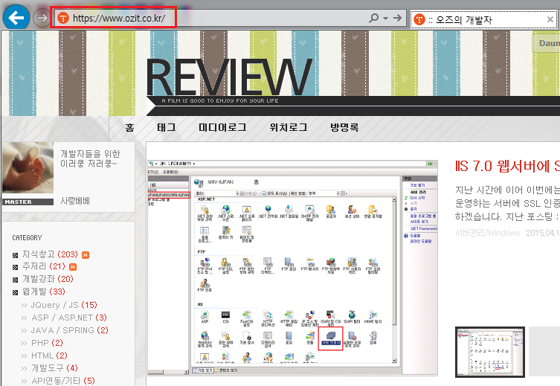Click the REVIEW blog header title
Image resolution: width=560 pixels, height=386 pixels.
228,77
